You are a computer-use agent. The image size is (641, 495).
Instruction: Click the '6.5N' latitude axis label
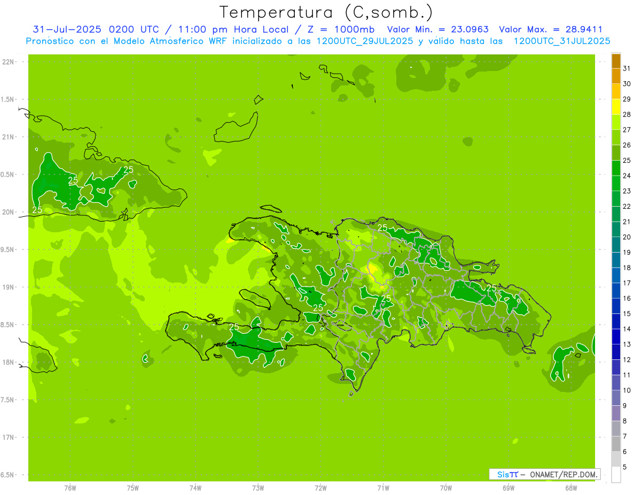(x=7, y=475)
